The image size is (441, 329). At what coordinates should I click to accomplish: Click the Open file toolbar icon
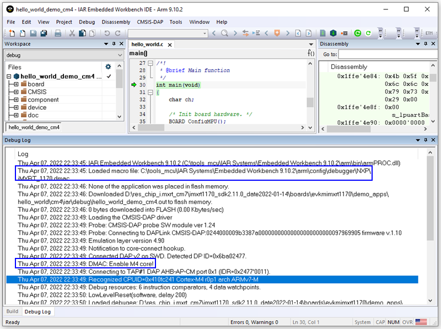(23, 33)
